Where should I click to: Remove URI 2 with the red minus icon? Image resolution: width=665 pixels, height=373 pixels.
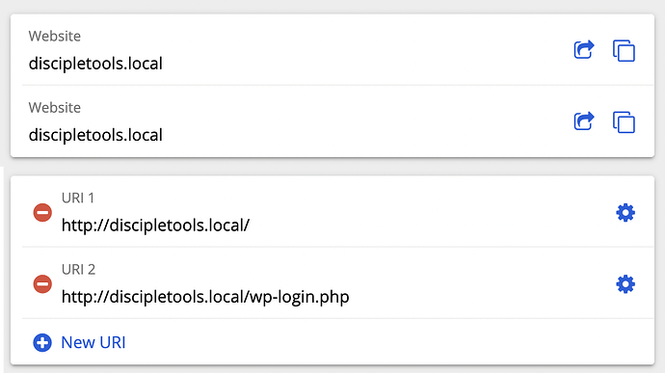click(42, 284)
